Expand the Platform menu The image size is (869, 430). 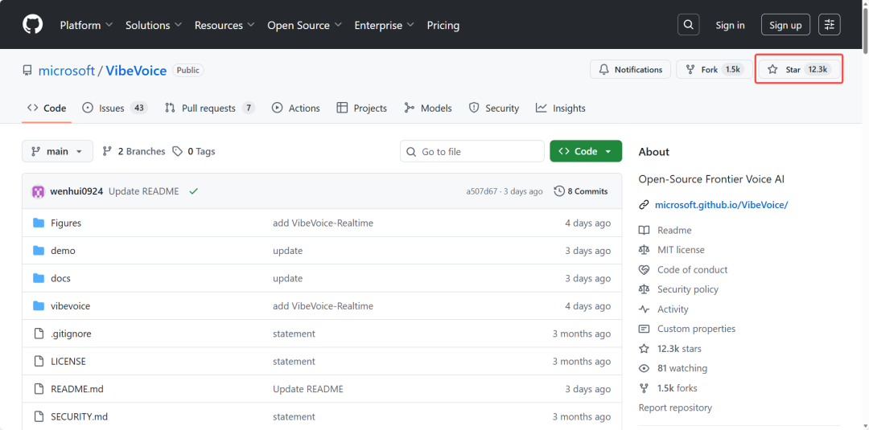pyautogui.click(x=86, y=26)
